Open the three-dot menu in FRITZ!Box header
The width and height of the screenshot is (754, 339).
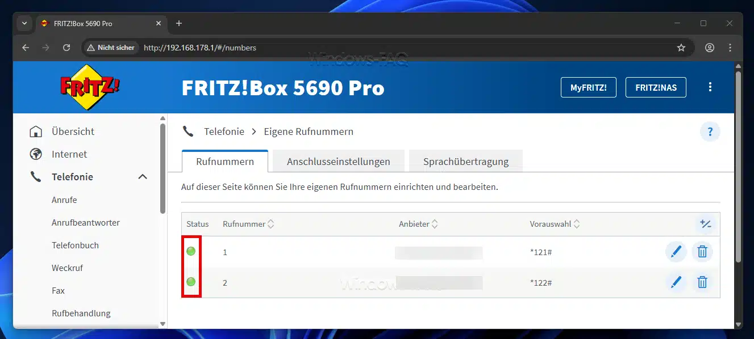[x=710, y=87]
